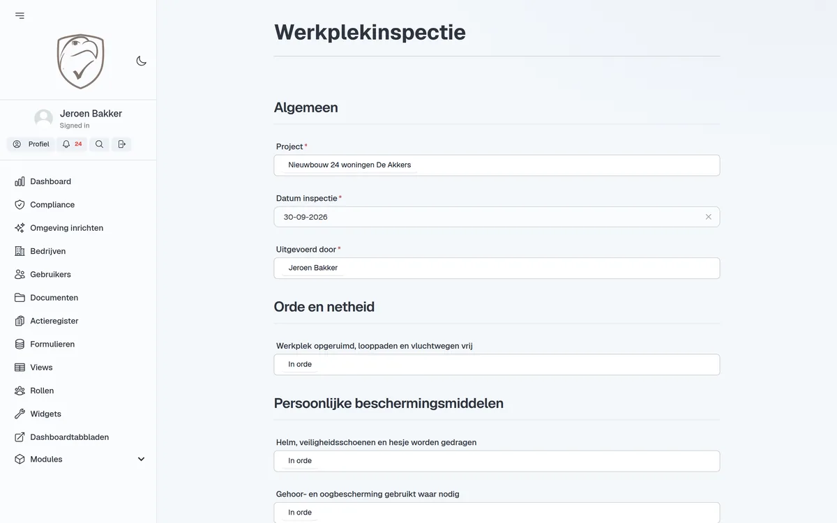Click the Formulieren stack icon
Viewport: 837px width, 523px height.
click(20, 344)
